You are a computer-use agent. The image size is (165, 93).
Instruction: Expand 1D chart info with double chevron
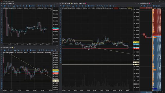pyautogui.click(x=51, y=10)
